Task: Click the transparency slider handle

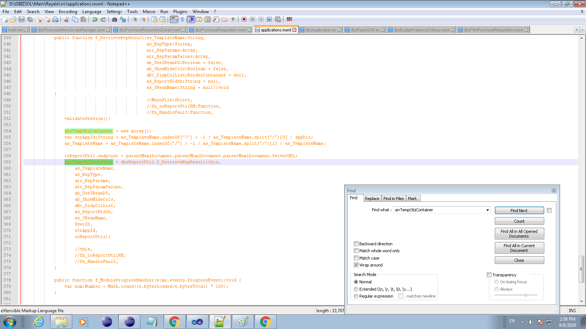Action: click(526, 295)
